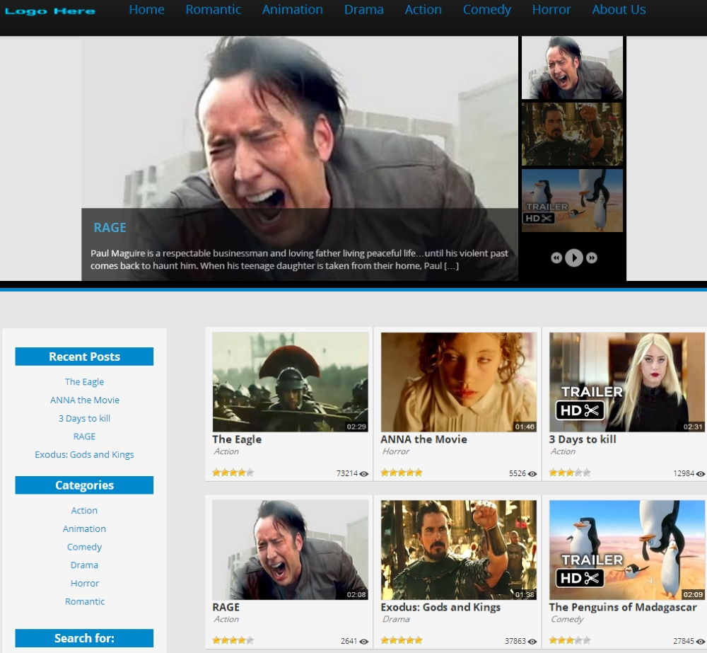Open 'The Eagle' recent post link
Viewport: 707px width, 653px height.
click(84, 382)
